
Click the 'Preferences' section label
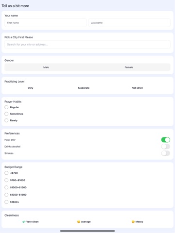tap(12, 133)
